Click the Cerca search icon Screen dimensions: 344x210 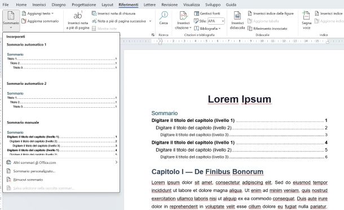pyautogui.click(x=164, y=15)
